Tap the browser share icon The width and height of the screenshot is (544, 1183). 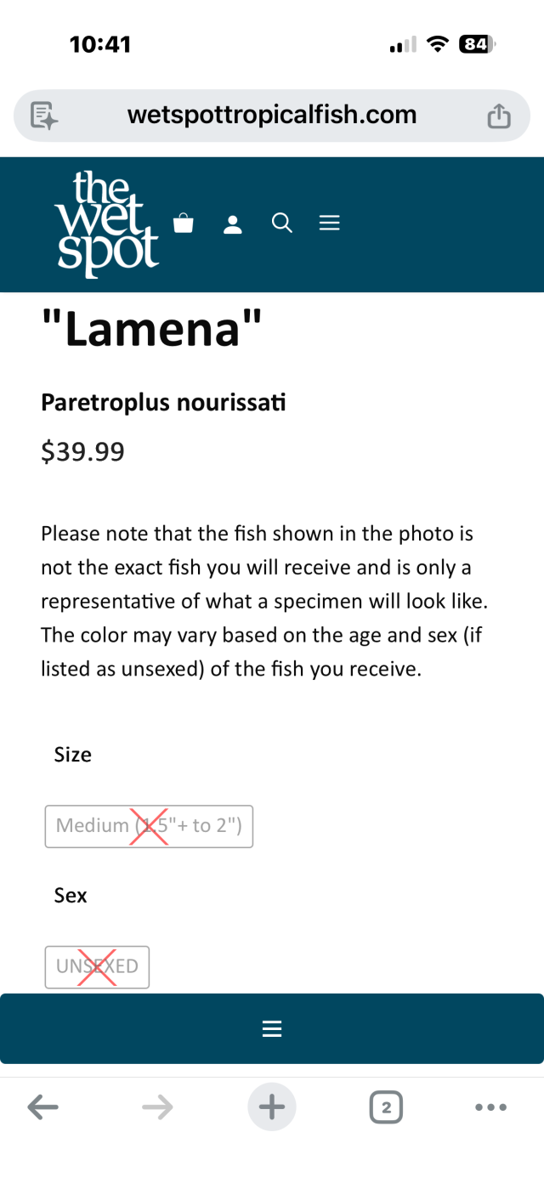click(499, 116)
